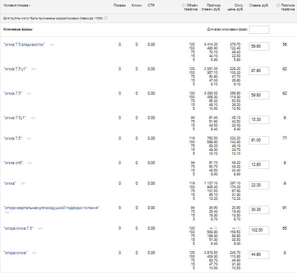Image resolution: width=297 pixels, height=273 pixels.
Task: Select forecast bid 3 414.20 for "огккв 7 5 владивосток"
Action: 211,44
